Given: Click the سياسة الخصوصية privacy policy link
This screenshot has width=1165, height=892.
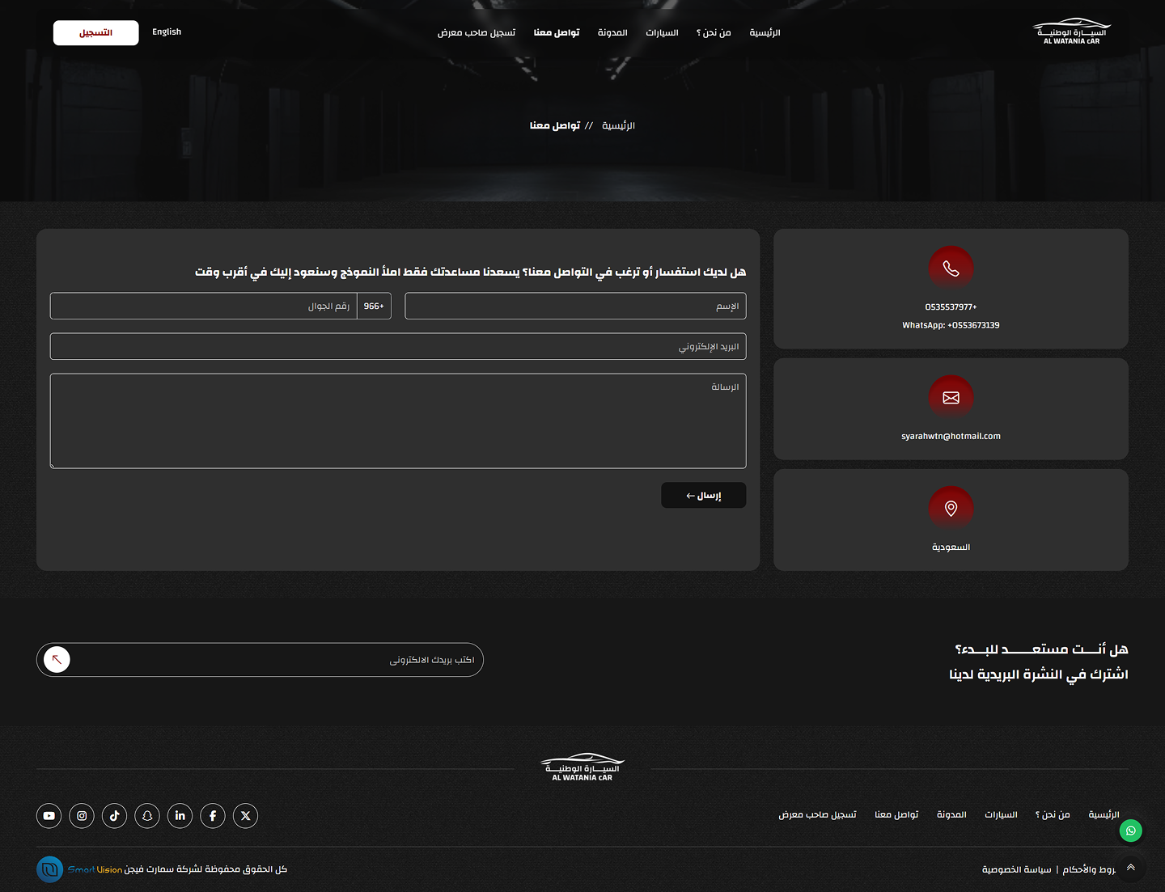Looking at the screenshot, I should tap(1016, 869).
